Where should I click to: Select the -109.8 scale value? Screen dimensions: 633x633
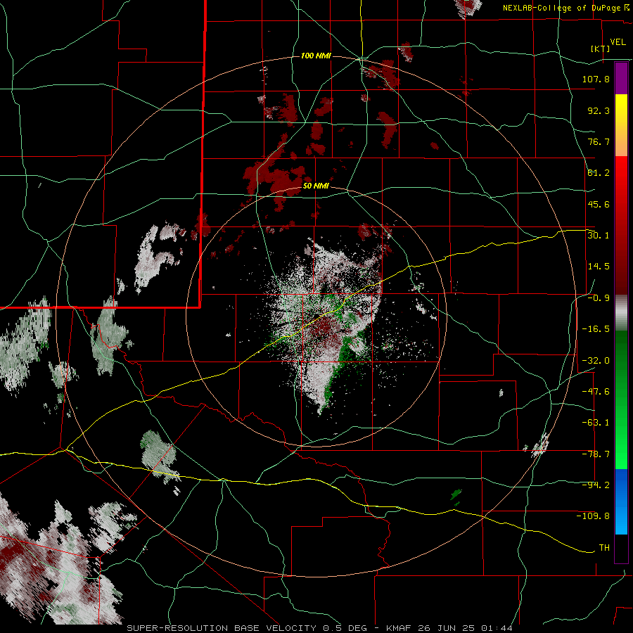pos(594,516)
